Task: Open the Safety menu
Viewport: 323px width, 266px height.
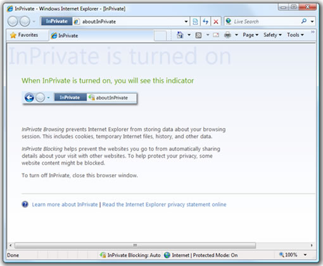Action: (272, 35)
